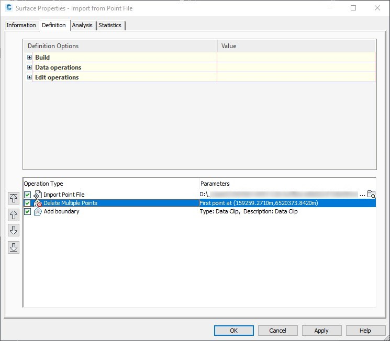The height and width of the screenshot is (341, 390).
Task: Click the Value column header
Action: pos(229,46)
